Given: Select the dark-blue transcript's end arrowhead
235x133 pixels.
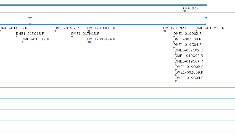Looking at the screenshot, I should 205,24.
